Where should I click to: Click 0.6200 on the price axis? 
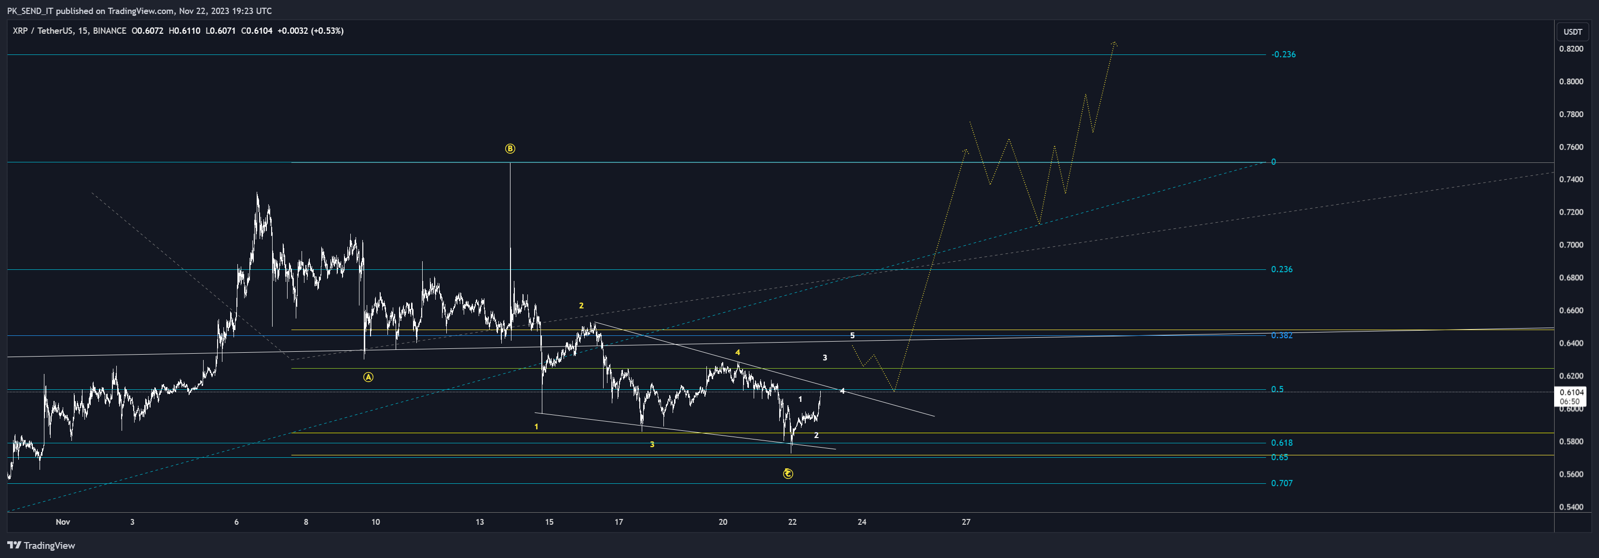click(x=1571, y=376)
